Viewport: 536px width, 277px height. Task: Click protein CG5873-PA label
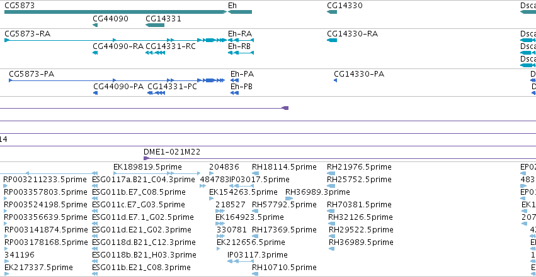pyautogui.click(x=31, y=74)
